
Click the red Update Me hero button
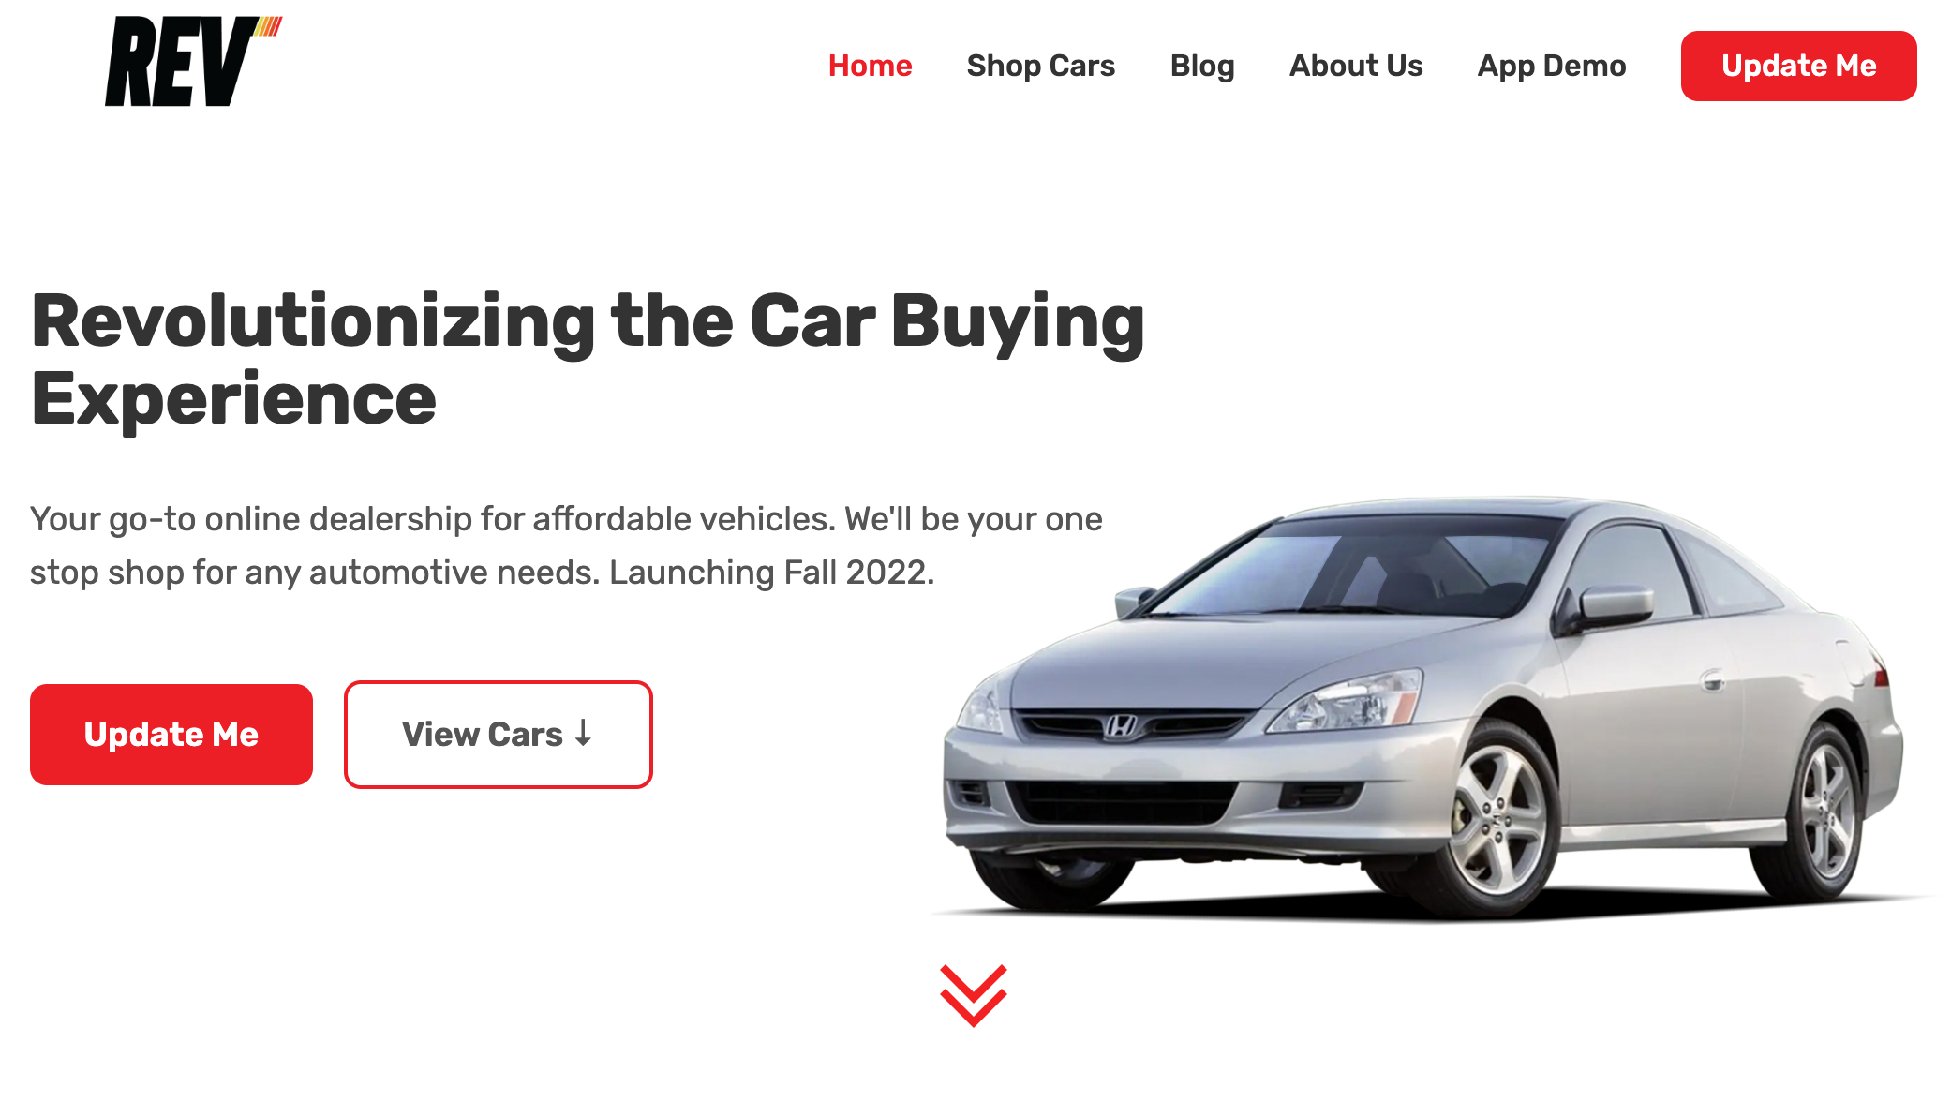click(171, 735)
